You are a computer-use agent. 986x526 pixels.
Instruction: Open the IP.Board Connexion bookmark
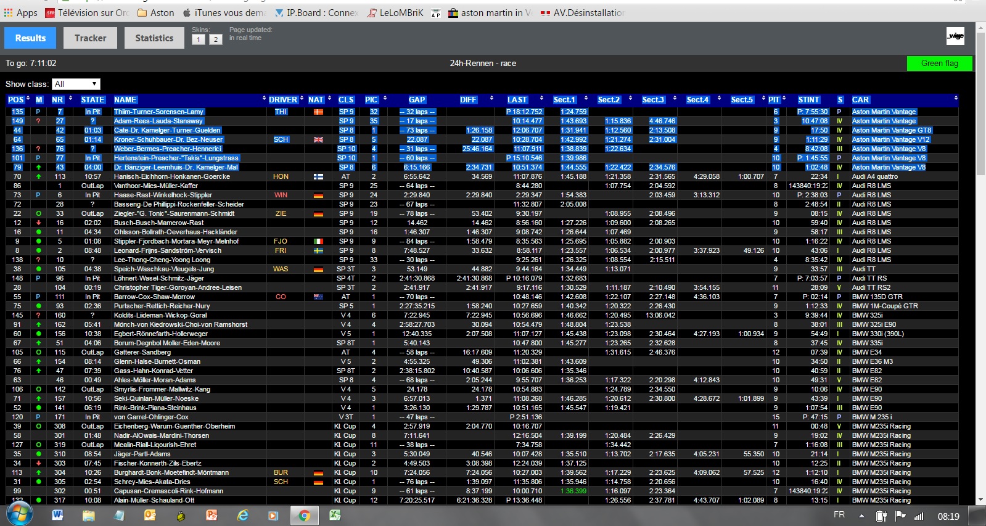[317, 12]
